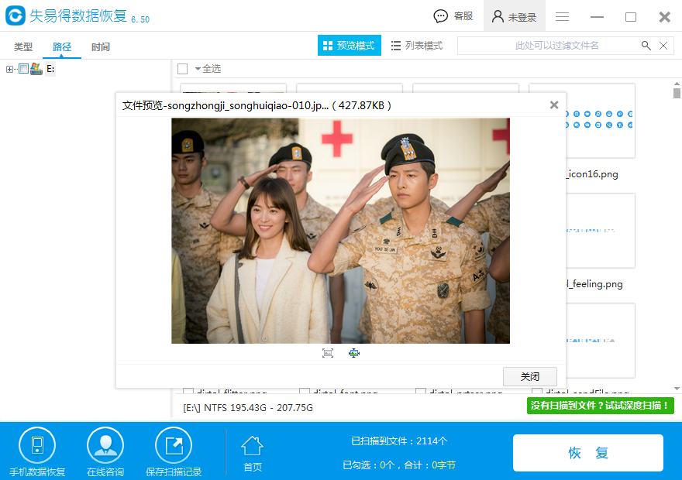Screen dimensions: 682x480
Task: Maximize the data recovery window
Action: tap(631, 16)
